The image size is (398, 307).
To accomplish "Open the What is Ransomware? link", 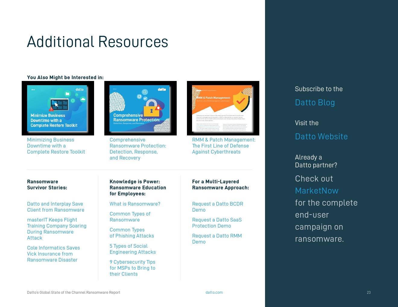I will tap(135, 204).
